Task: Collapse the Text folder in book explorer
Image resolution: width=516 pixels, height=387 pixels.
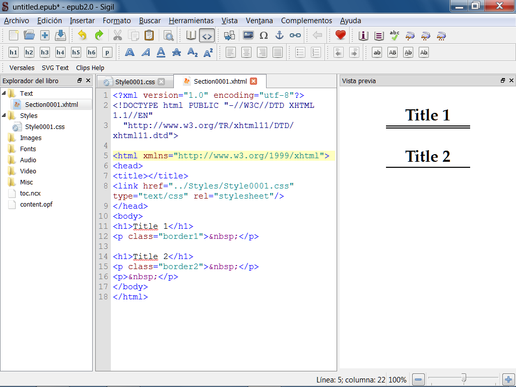Action: [x=4, y=93]
